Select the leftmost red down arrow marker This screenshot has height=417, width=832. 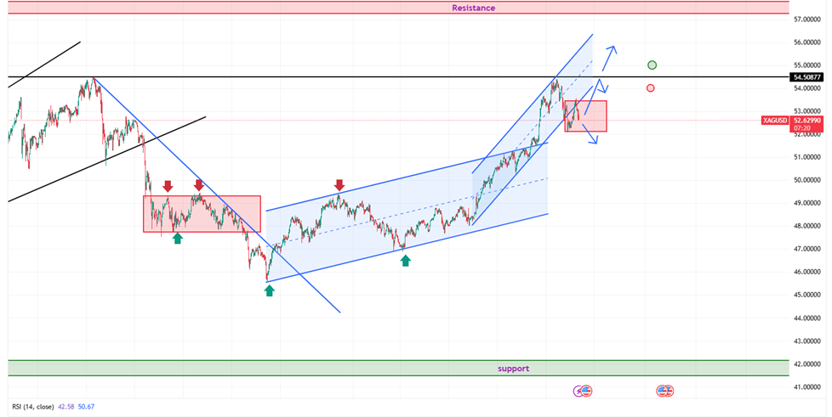[168, 185]
